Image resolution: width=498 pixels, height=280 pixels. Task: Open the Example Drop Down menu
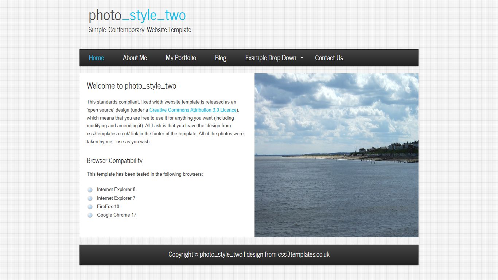click(x=271, y=58)
